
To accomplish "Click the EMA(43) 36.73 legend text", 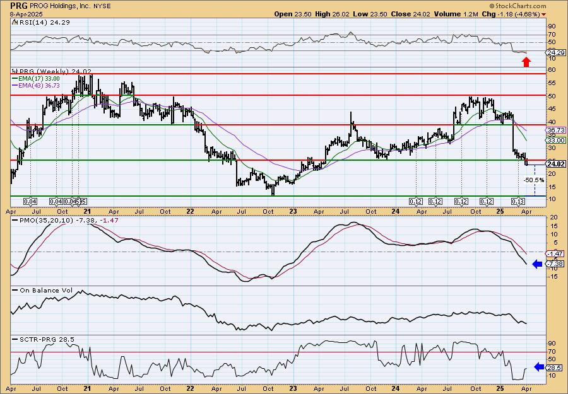I will (38, 86).
